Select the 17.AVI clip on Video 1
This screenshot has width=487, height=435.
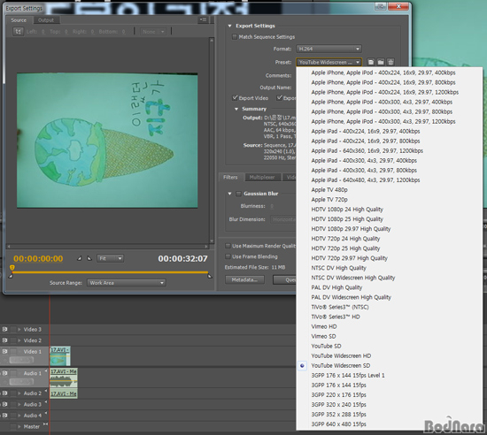click(60, 356)
